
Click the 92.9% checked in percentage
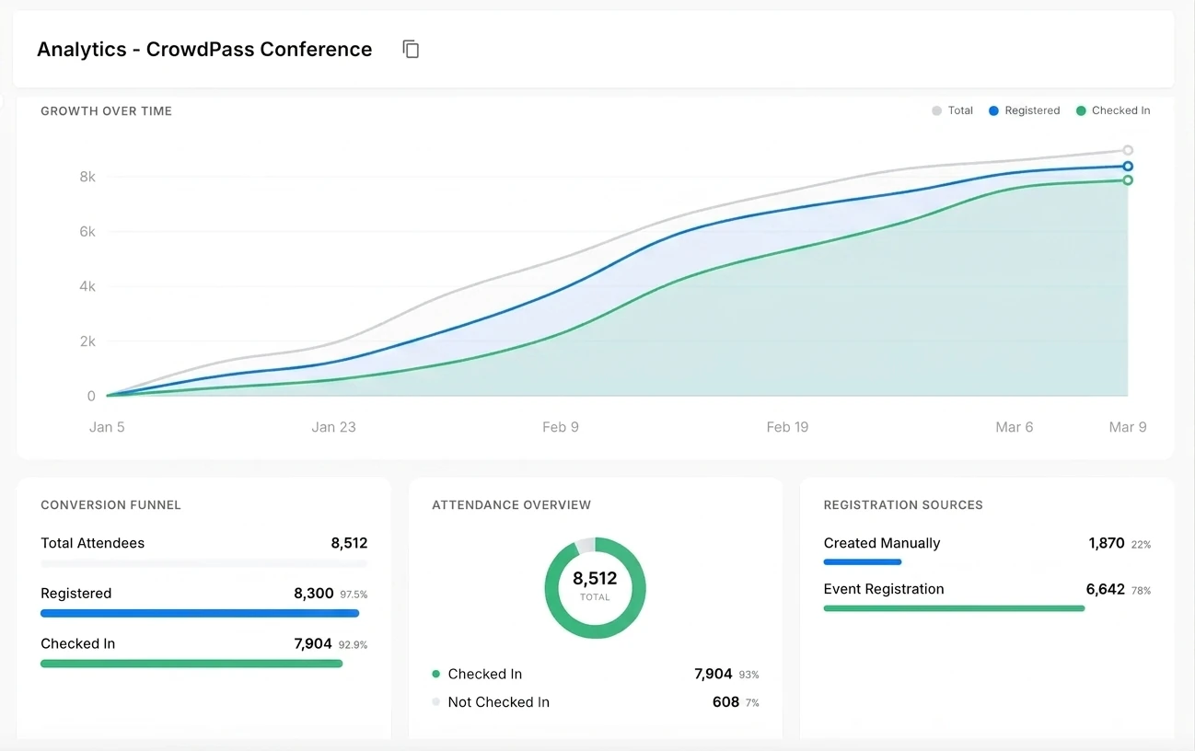353,645
